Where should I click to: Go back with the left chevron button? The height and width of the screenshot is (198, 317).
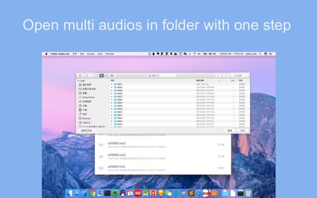[x=87, y=76]
